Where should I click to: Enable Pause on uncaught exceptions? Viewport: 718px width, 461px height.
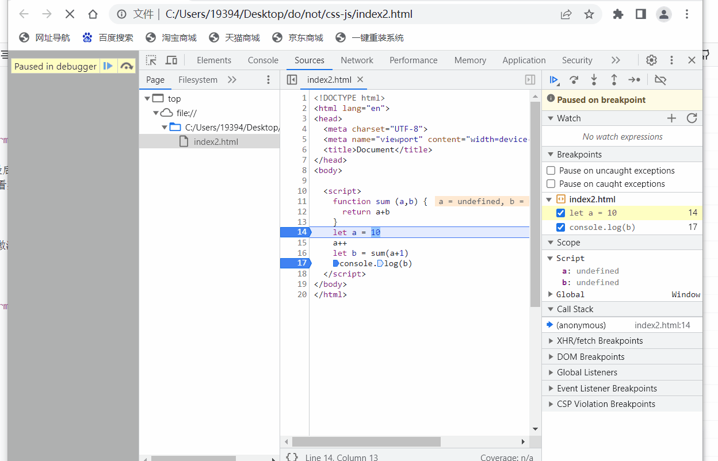pos(551,171)
